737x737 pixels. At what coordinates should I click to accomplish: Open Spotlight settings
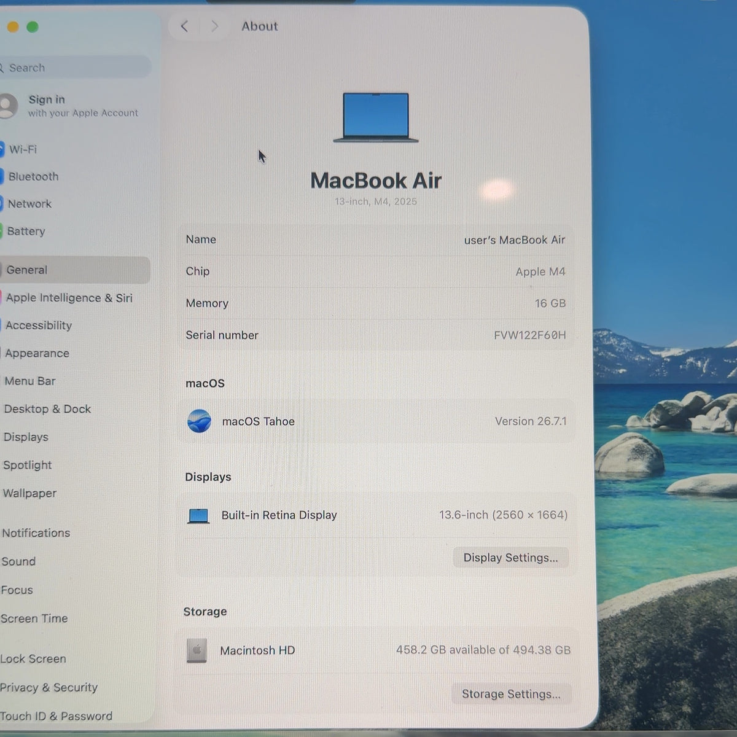(x=27, y=466)
